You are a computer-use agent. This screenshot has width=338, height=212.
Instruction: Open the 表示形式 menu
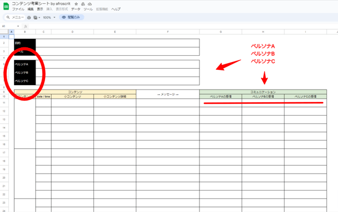(x=62, y=9)
